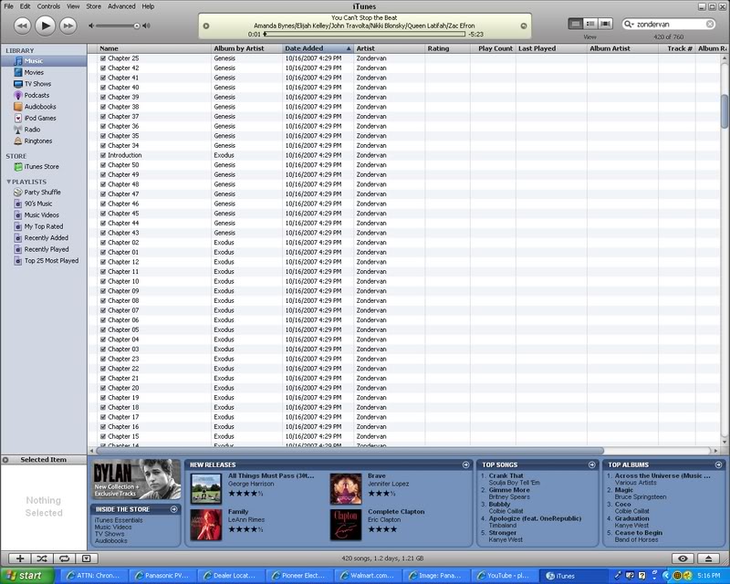Expand Top Albums arrow button
This screenshot has height=584, width=730.
[718, 464]
